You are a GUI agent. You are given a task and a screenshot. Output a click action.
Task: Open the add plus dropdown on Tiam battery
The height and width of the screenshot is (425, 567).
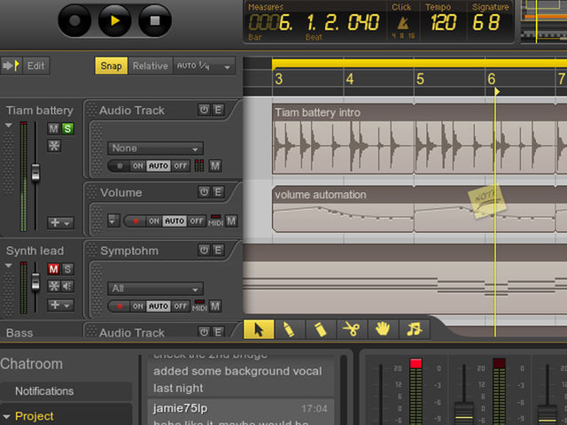(x=60, y=222)
